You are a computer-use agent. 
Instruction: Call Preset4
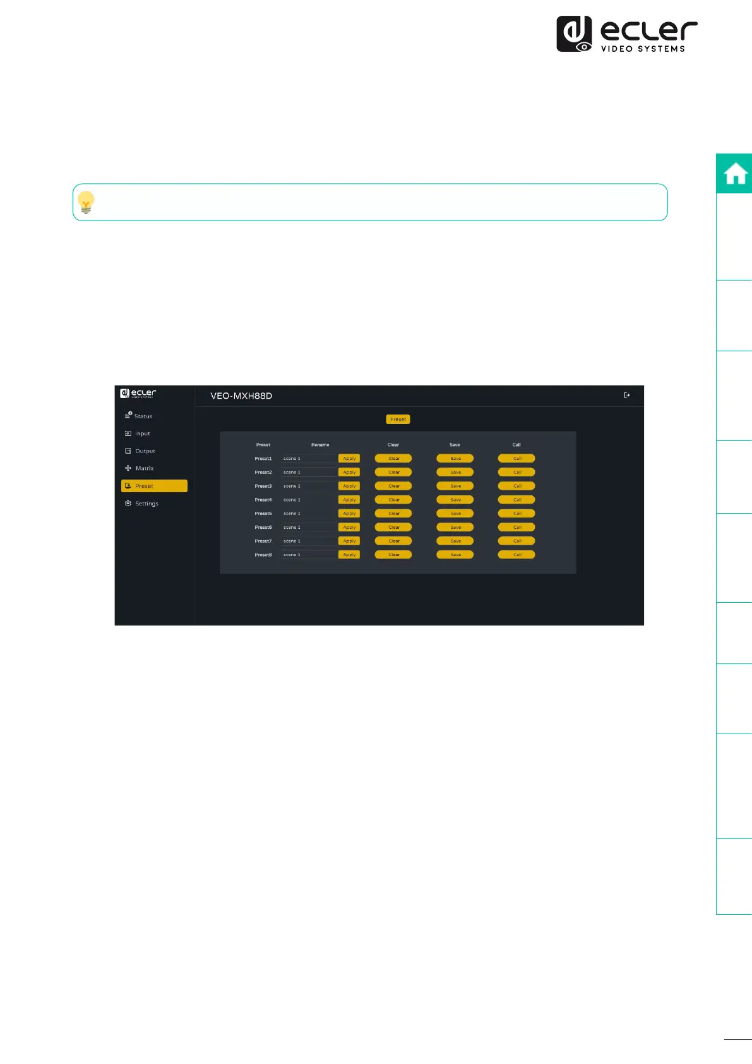click(x=516, y=500)
